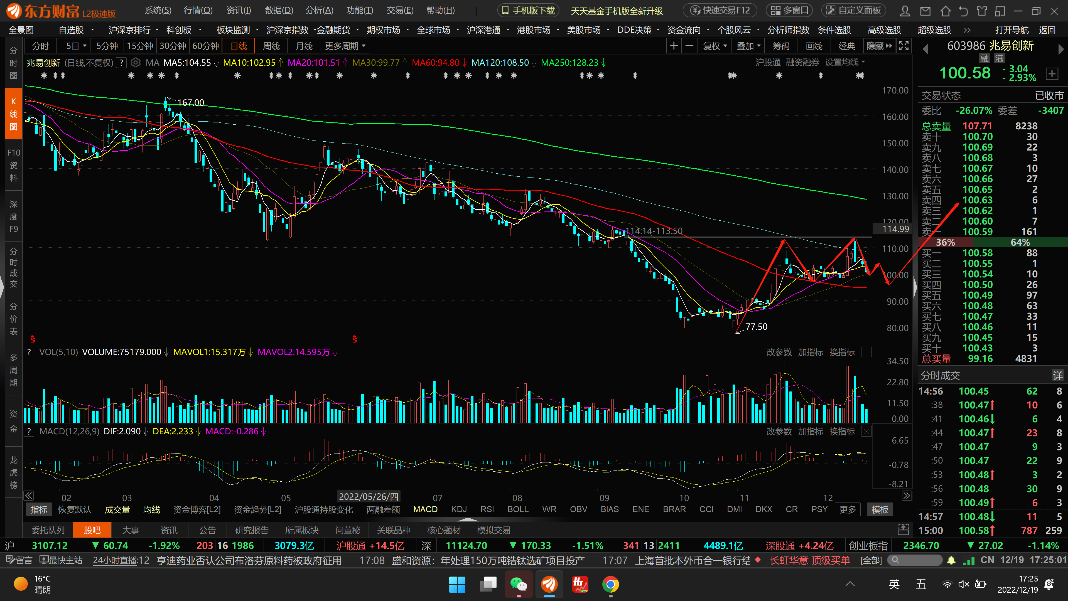Select BOLL indicator
This screenshot has width=1068, height=601.
pos(518,509)
